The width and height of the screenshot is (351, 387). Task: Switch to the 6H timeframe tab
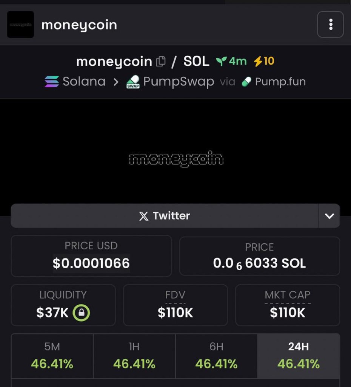216,356
